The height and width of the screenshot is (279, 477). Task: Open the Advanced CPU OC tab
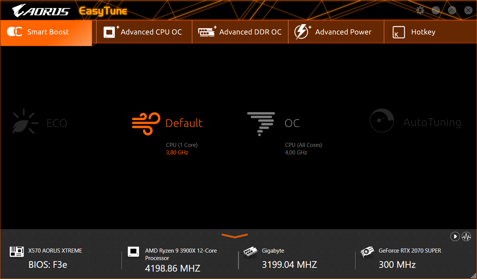coord(144,32)
